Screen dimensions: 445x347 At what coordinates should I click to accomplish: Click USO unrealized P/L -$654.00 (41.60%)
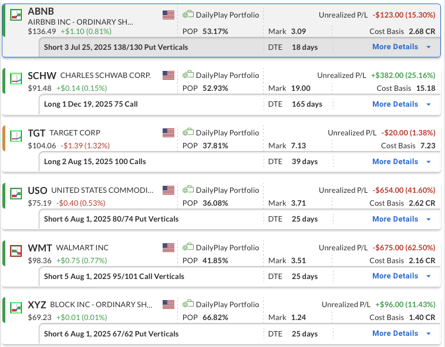(404, 190)
